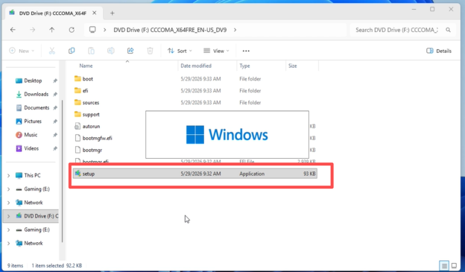Expand the chevron before DVD Drive in address bar
Screen dimensions: 465x272
tap(104, 30)
